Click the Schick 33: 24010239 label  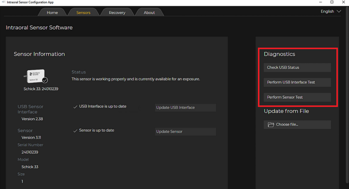pos(41,89)
